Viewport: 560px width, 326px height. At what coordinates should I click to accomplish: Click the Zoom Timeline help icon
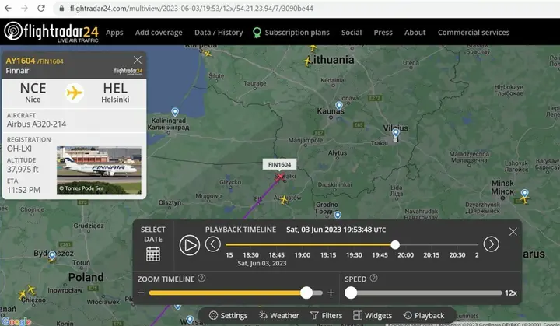(x=201, y=278)
